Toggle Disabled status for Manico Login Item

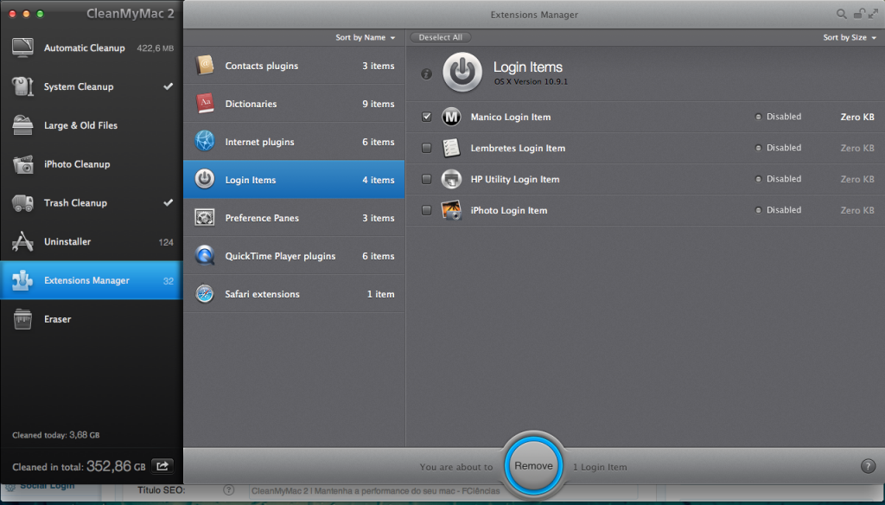779,117
